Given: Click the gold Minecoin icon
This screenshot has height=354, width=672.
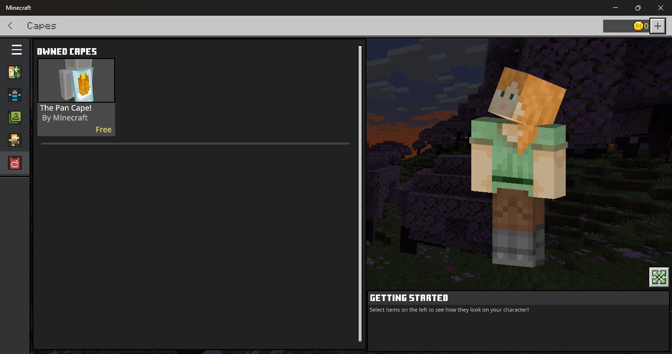Looking at the screenshot, I should pos(638,26).
